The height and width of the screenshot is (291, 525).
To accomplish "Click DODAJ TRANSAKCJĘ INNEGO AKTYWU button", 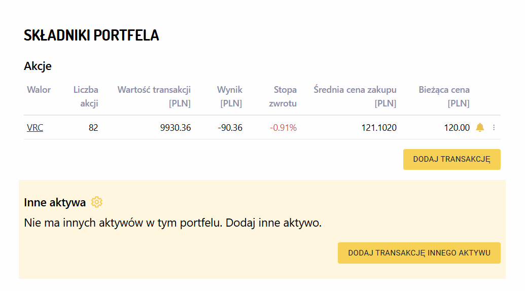I will (419, 253).
